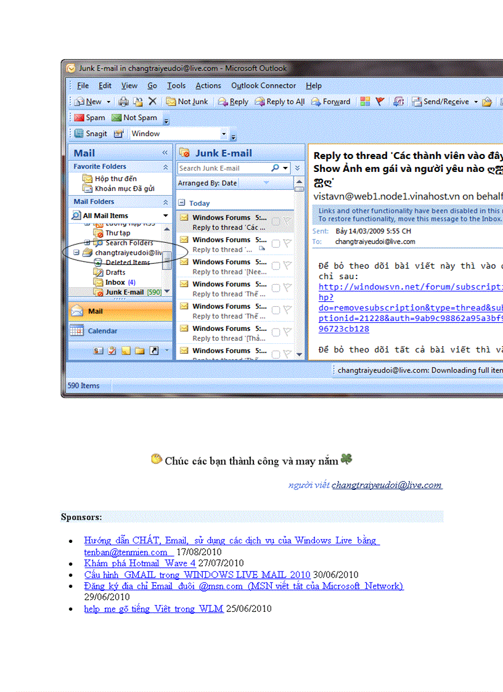
Task: Mark the message as Spam
Action: 89,118
